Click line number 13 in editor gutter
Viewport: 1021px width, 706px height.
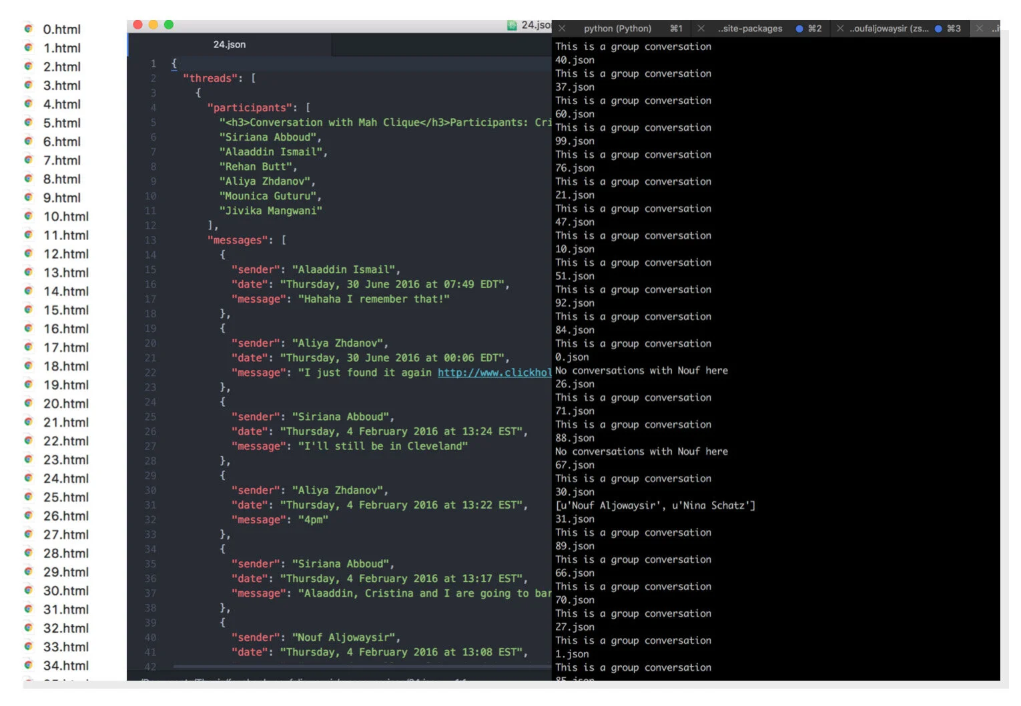(150, 240)
